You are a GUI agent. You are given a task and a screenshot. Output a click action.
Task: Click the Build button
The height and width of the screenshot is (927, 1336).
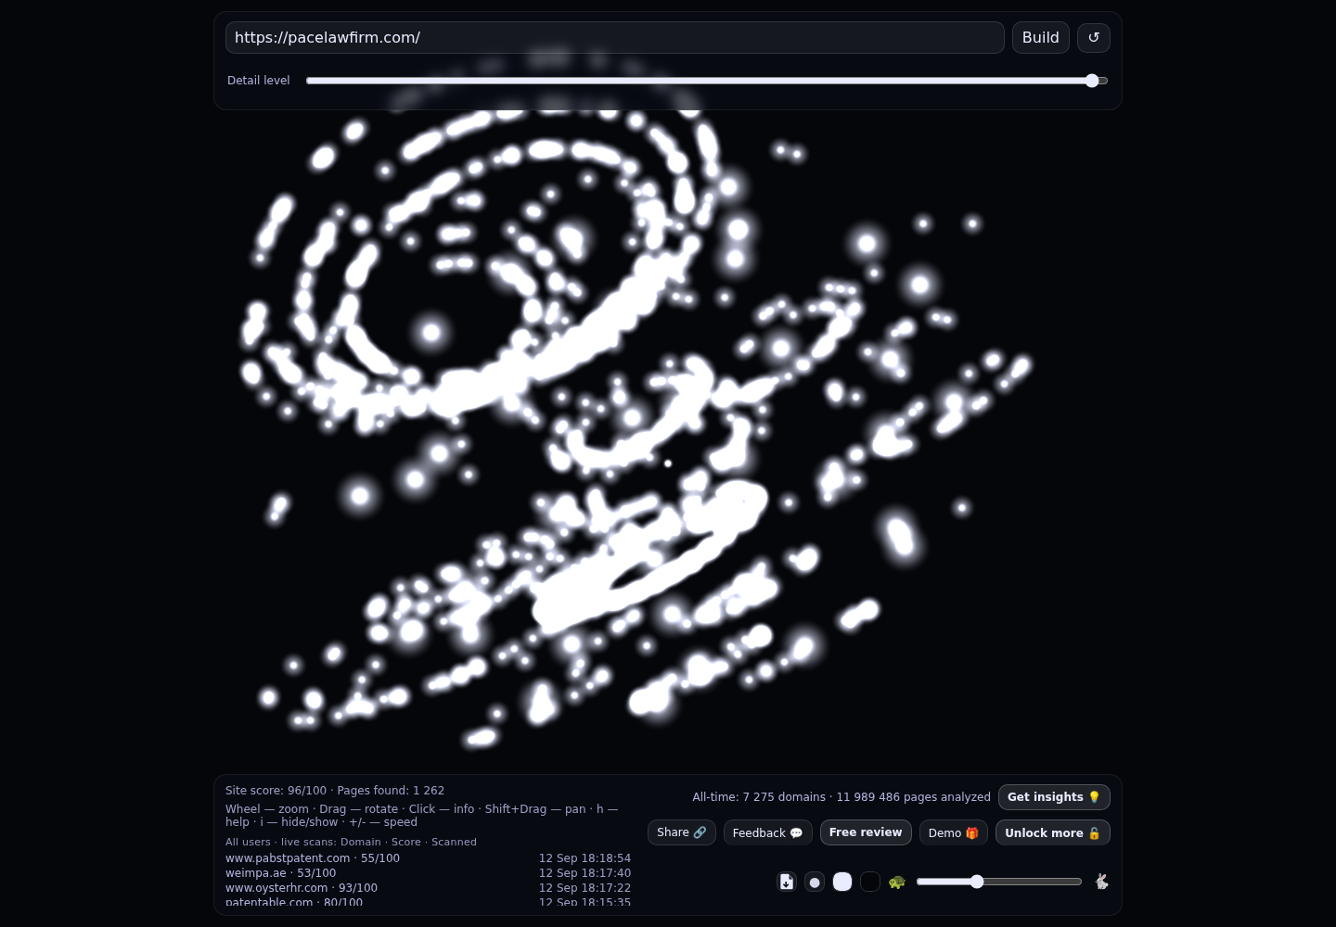1041,38
